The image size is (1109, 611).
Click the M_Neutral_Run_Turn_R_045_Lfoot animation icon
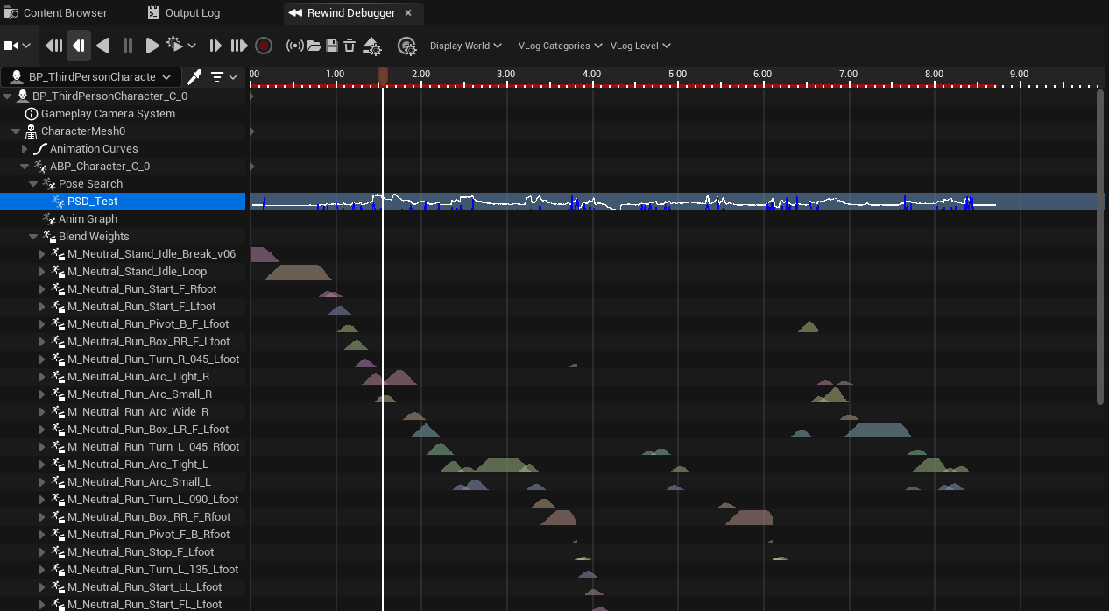point(58,359)
